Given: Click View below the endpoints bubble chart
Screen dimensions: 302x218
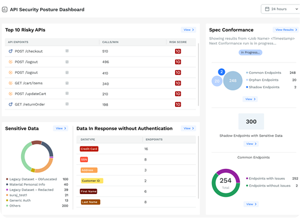Looking at the screenshot, I should coord(250,99).
